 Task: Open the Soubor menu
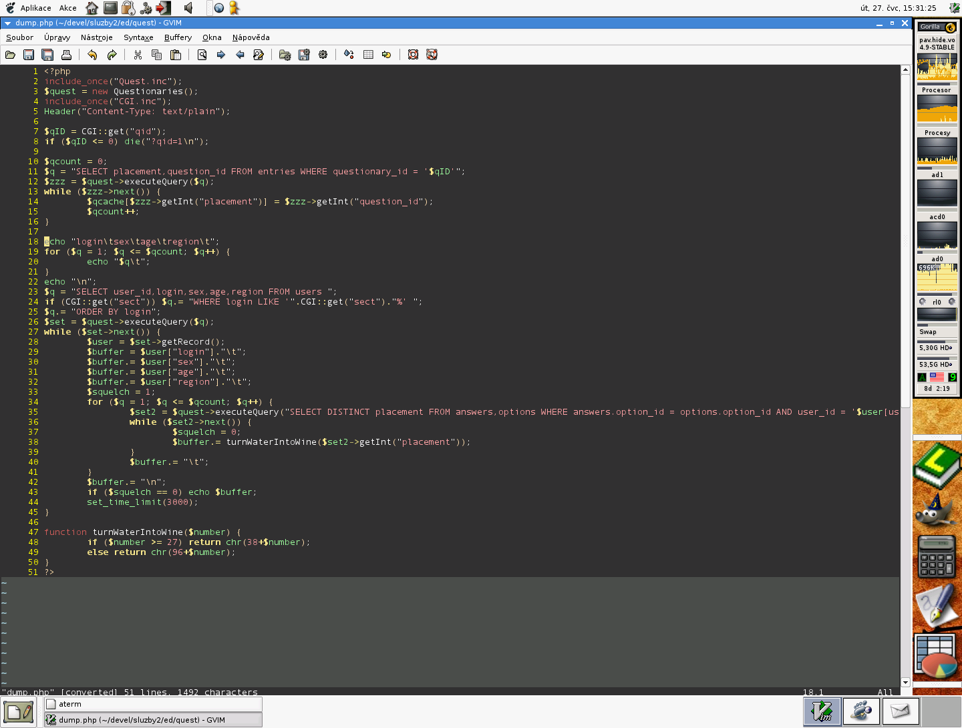[19, 37]
